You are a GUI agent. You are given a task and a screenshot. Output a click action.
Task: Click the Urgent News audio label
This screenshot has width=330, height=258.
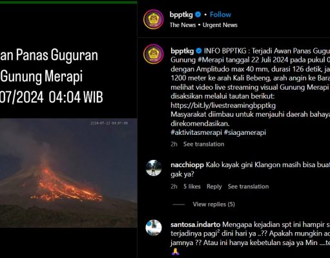(220, 25)
